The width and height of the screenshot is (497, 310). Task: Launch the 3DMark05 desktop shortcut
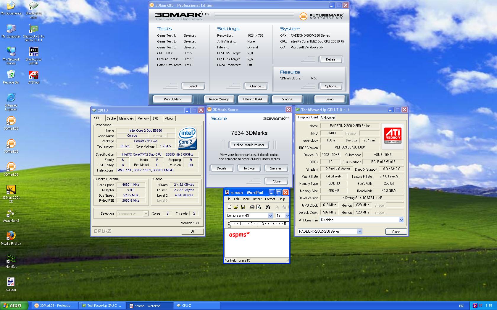tap(11, 146)
